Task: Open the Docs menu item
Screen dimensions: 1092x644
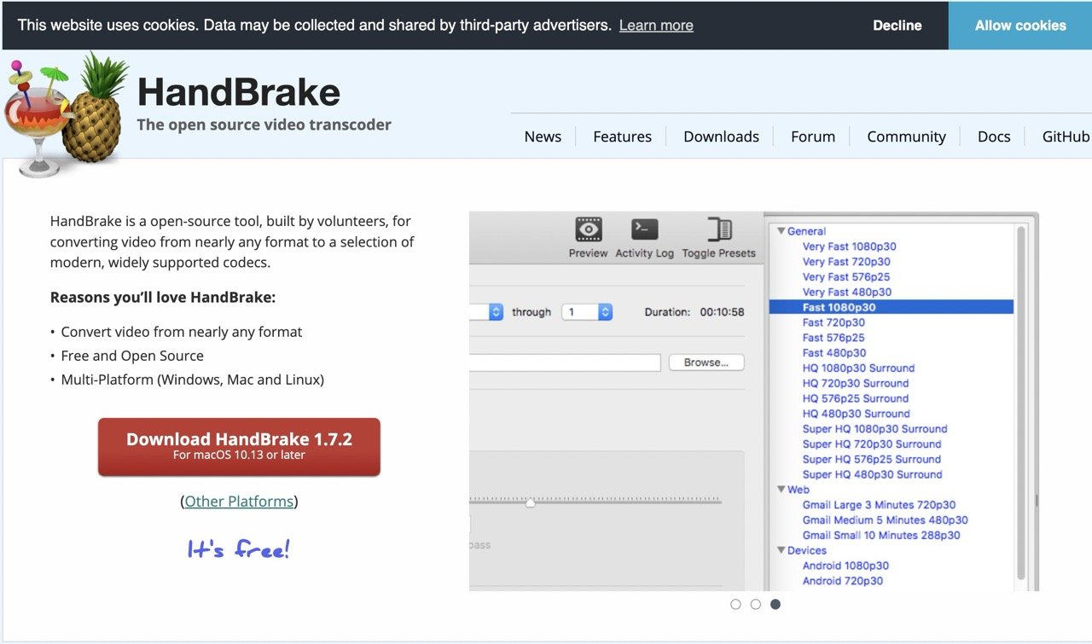Action: [993, 136]
